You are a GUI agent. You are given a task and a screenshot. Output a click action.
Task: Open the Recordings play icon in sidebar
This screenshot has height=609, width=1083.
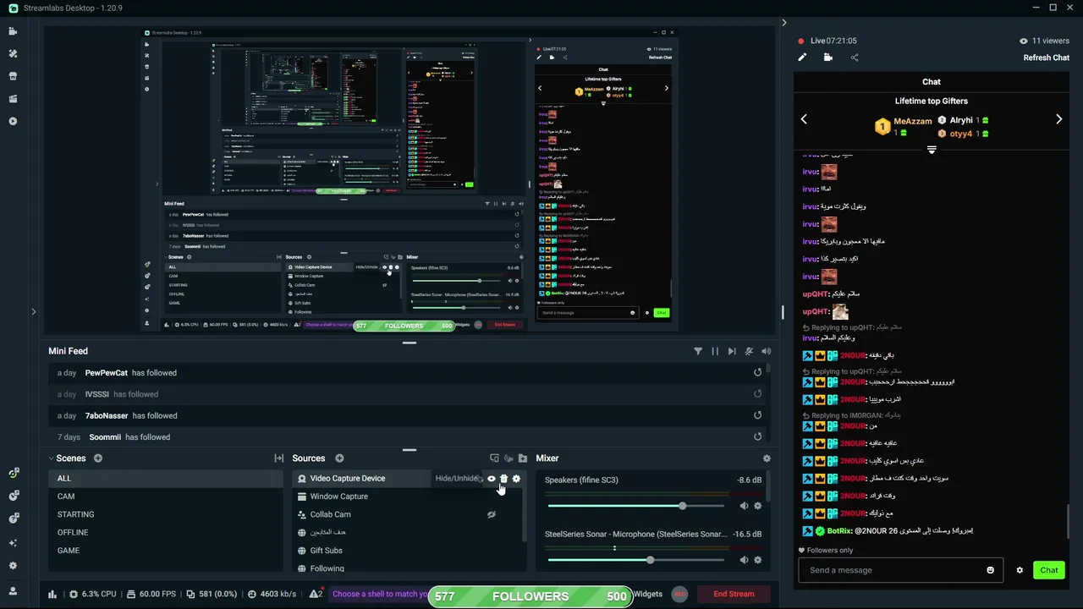point(13,121)
